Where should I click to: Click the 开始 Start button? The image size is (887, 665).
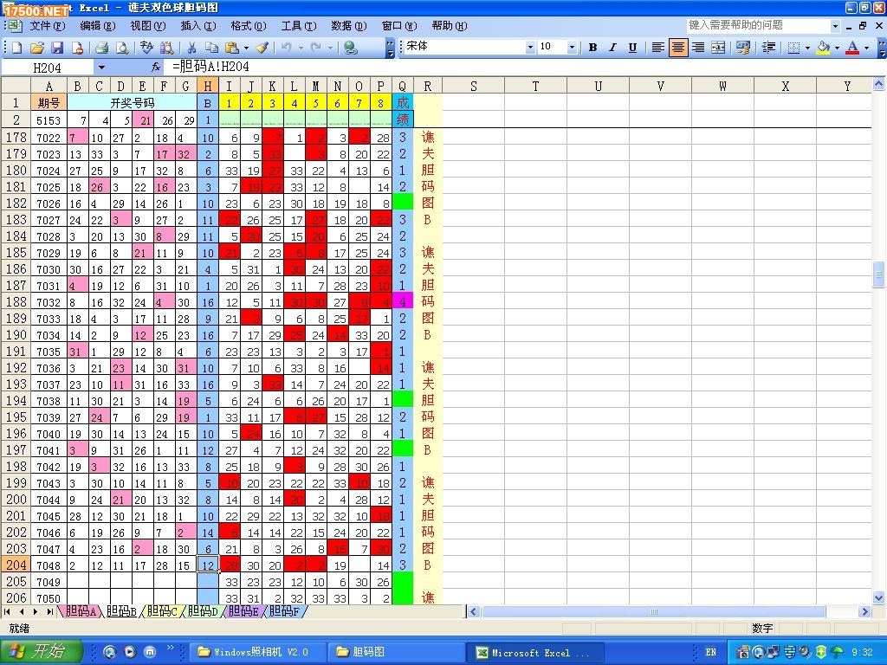click(x=41, y=652)
